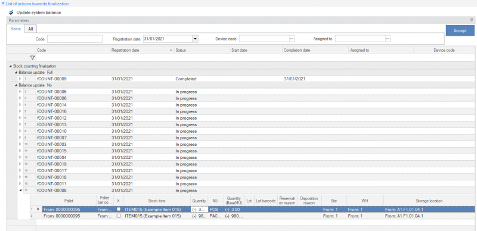Sort by the Registration date column header
This screenshot has height=231, width=477.
point(142,50)
